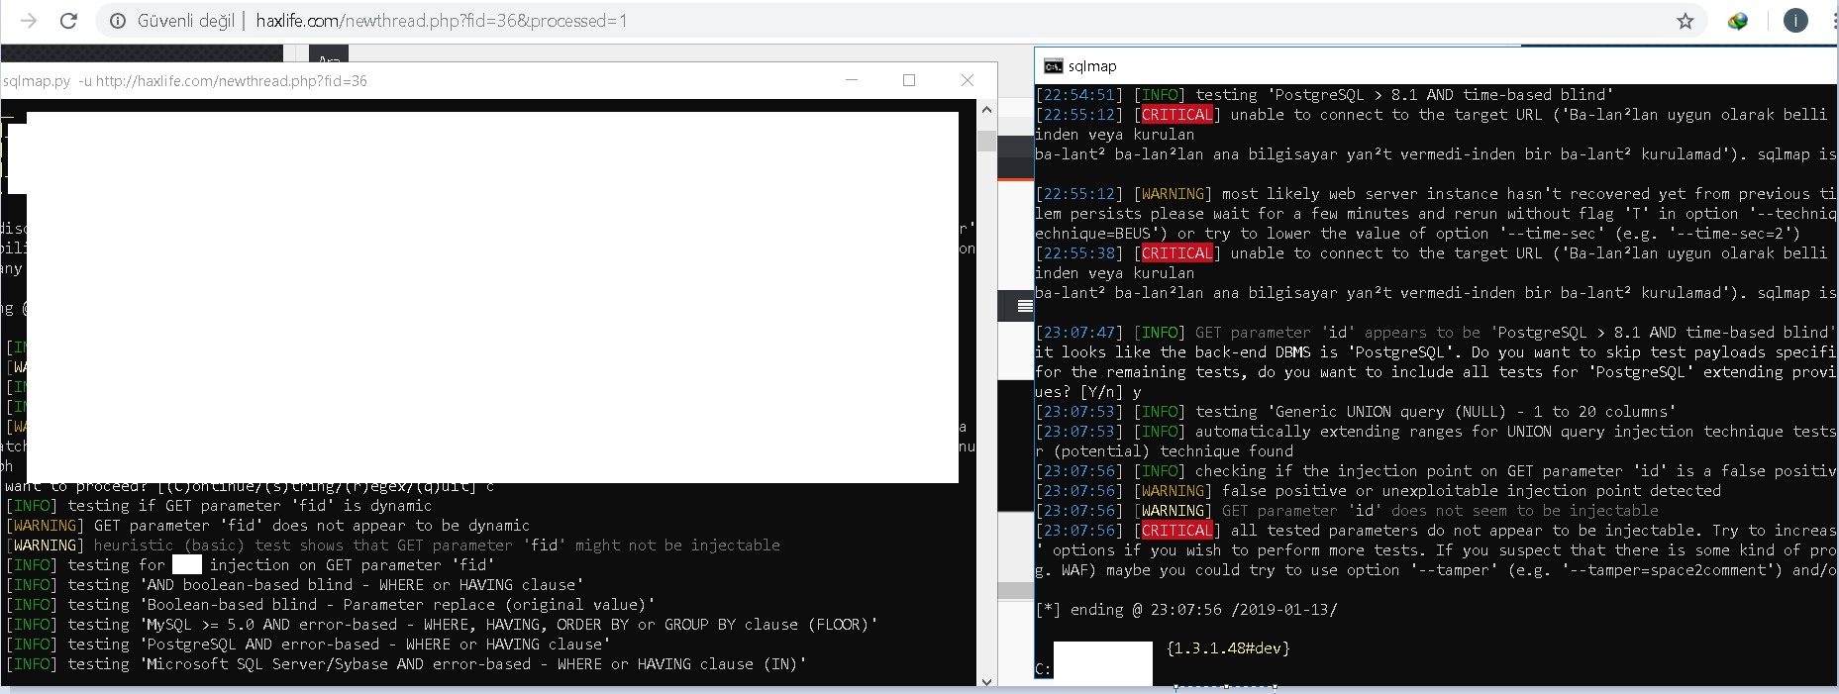Viewport: 1839px width, 694px height.
Task: Click line 'AND boolean-based blind - WHERE or HAVING clause'
Action: [x=294, y=585]
